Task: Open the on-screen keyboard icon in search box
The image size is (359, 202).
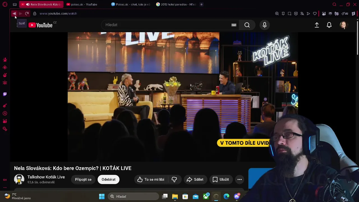Action: 234,25
